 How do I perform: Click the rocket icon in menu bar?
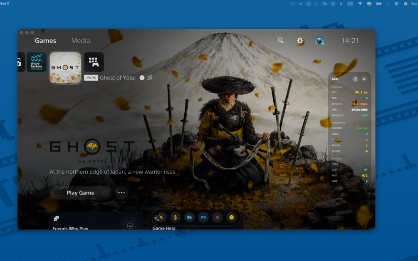point(301,4)
